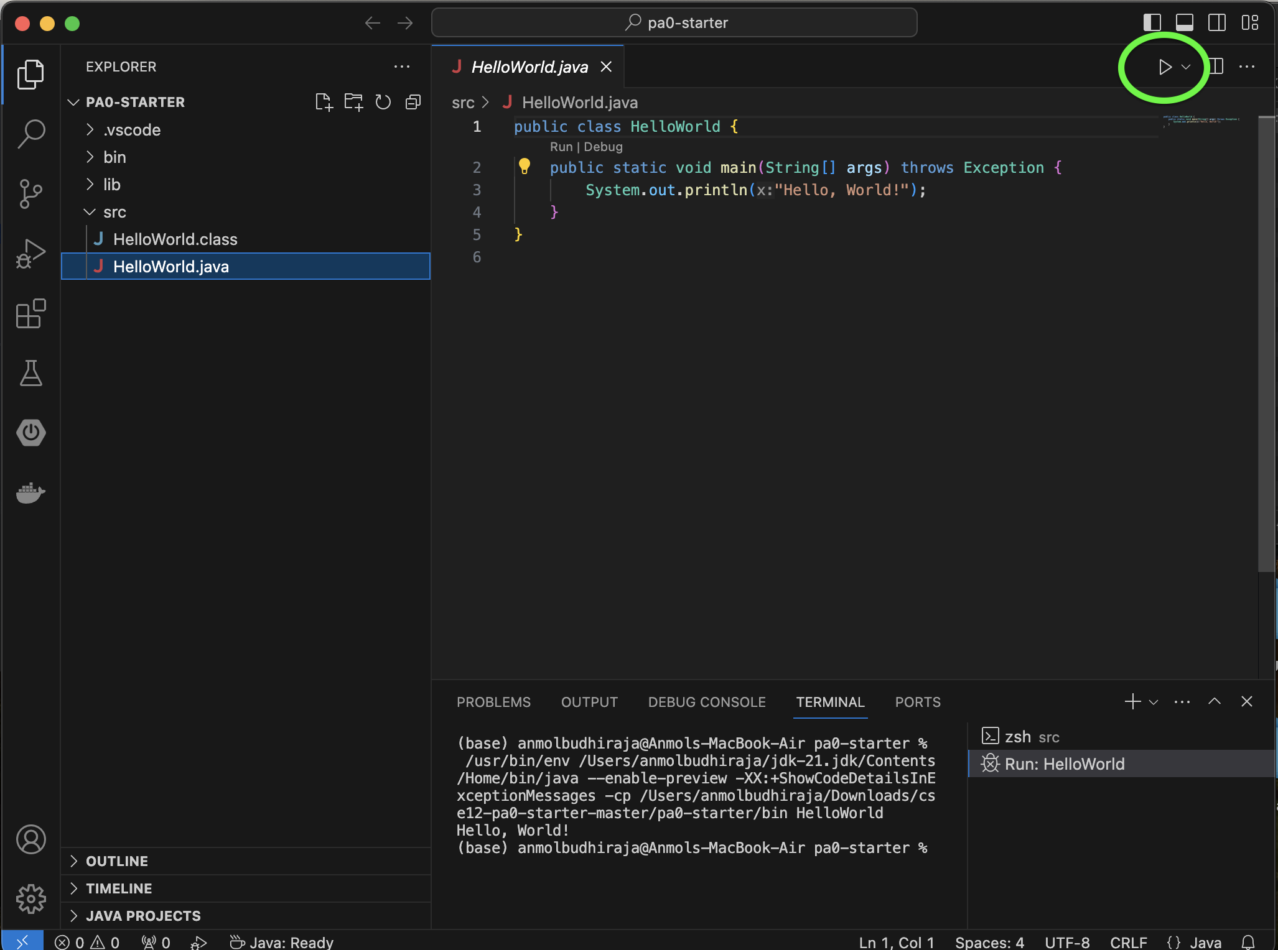This screenshot has width=1278, height=950.
Task: Go forward with the right arrow
Action: (405, 23)
